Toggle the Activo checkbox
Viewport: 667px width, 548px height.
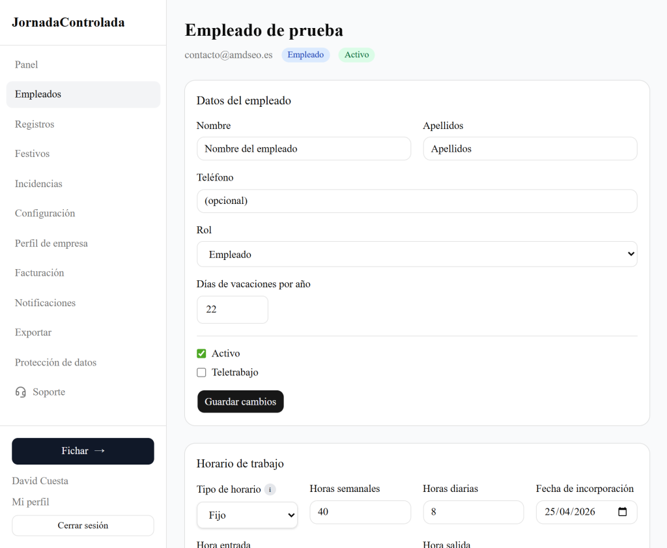pos(201,354)
